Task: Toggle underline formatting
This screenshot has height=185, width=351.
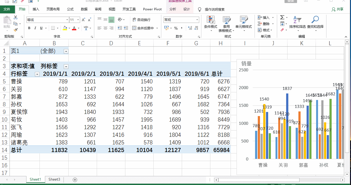Action: click(41, 28)
